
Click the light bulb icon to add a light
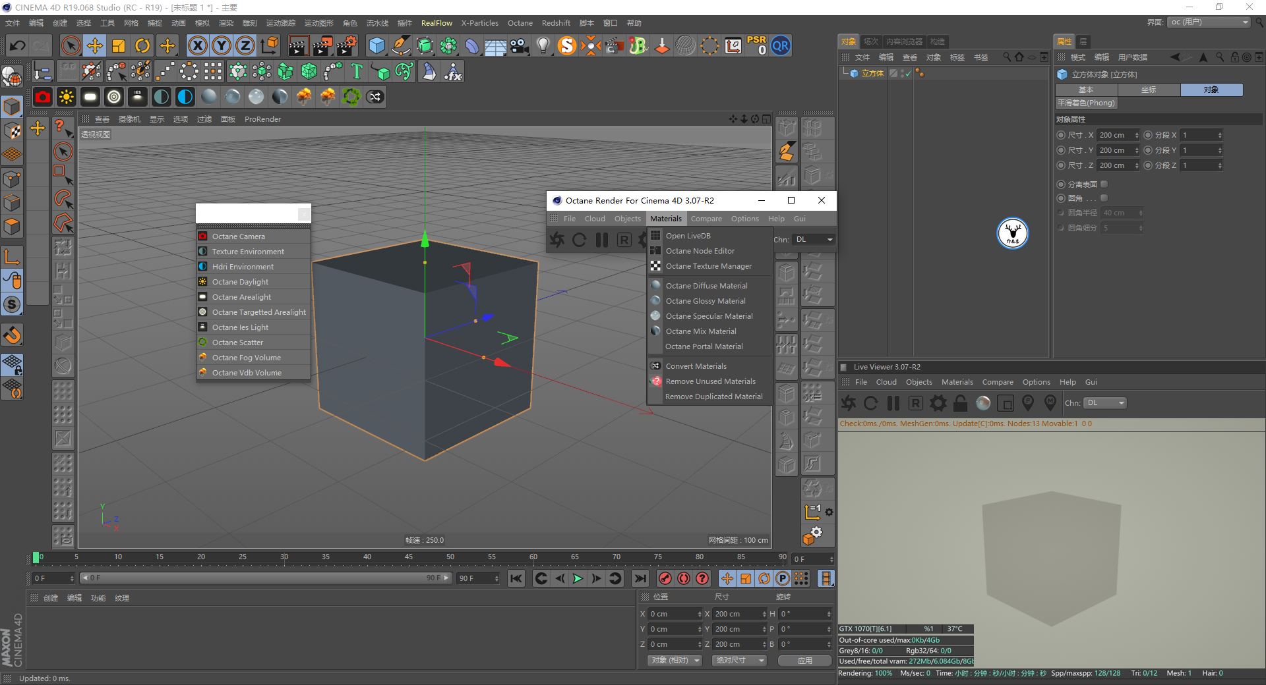543,45
